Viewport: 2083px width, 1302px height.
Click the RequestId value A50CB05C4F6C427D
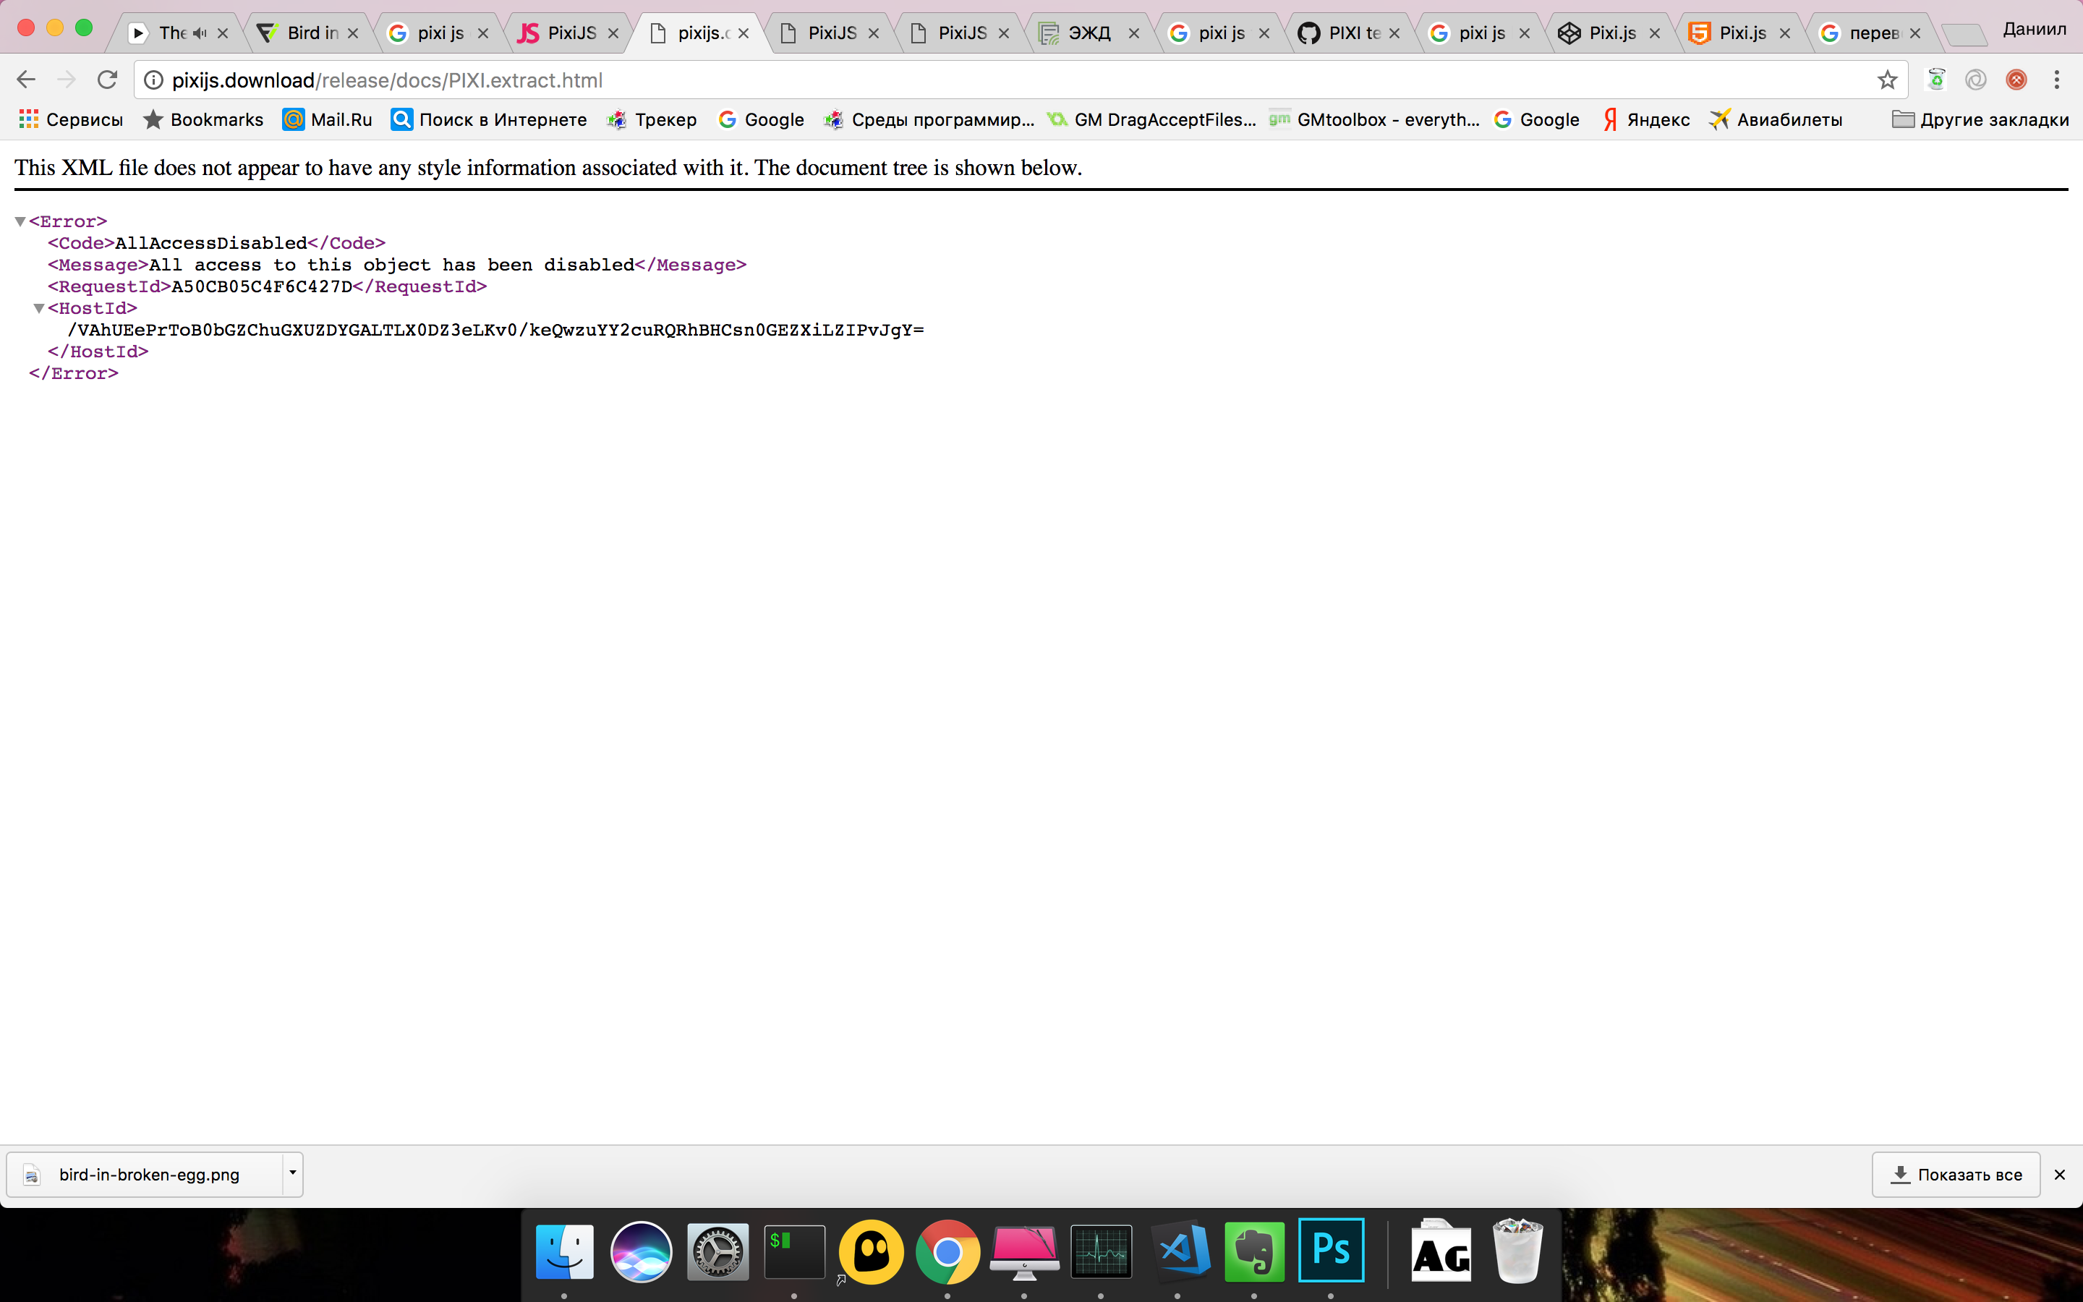pos(262,286)
